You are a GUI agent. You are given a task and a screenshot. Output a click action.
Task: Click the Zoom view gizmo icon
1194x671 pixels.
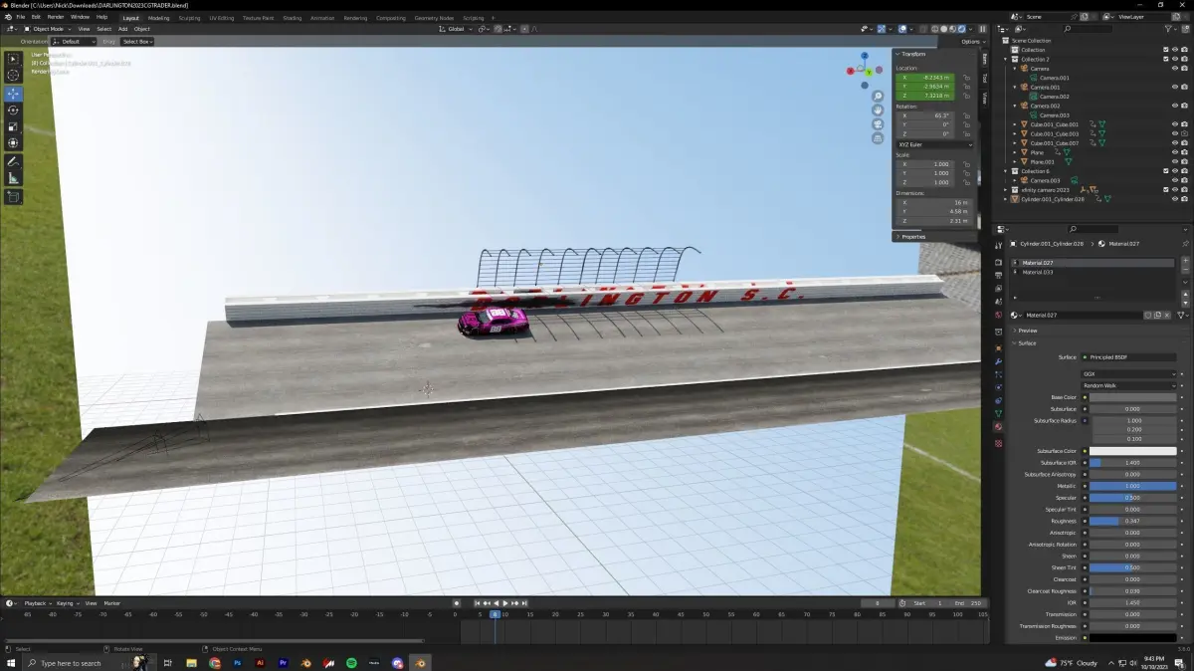[878, 97]
